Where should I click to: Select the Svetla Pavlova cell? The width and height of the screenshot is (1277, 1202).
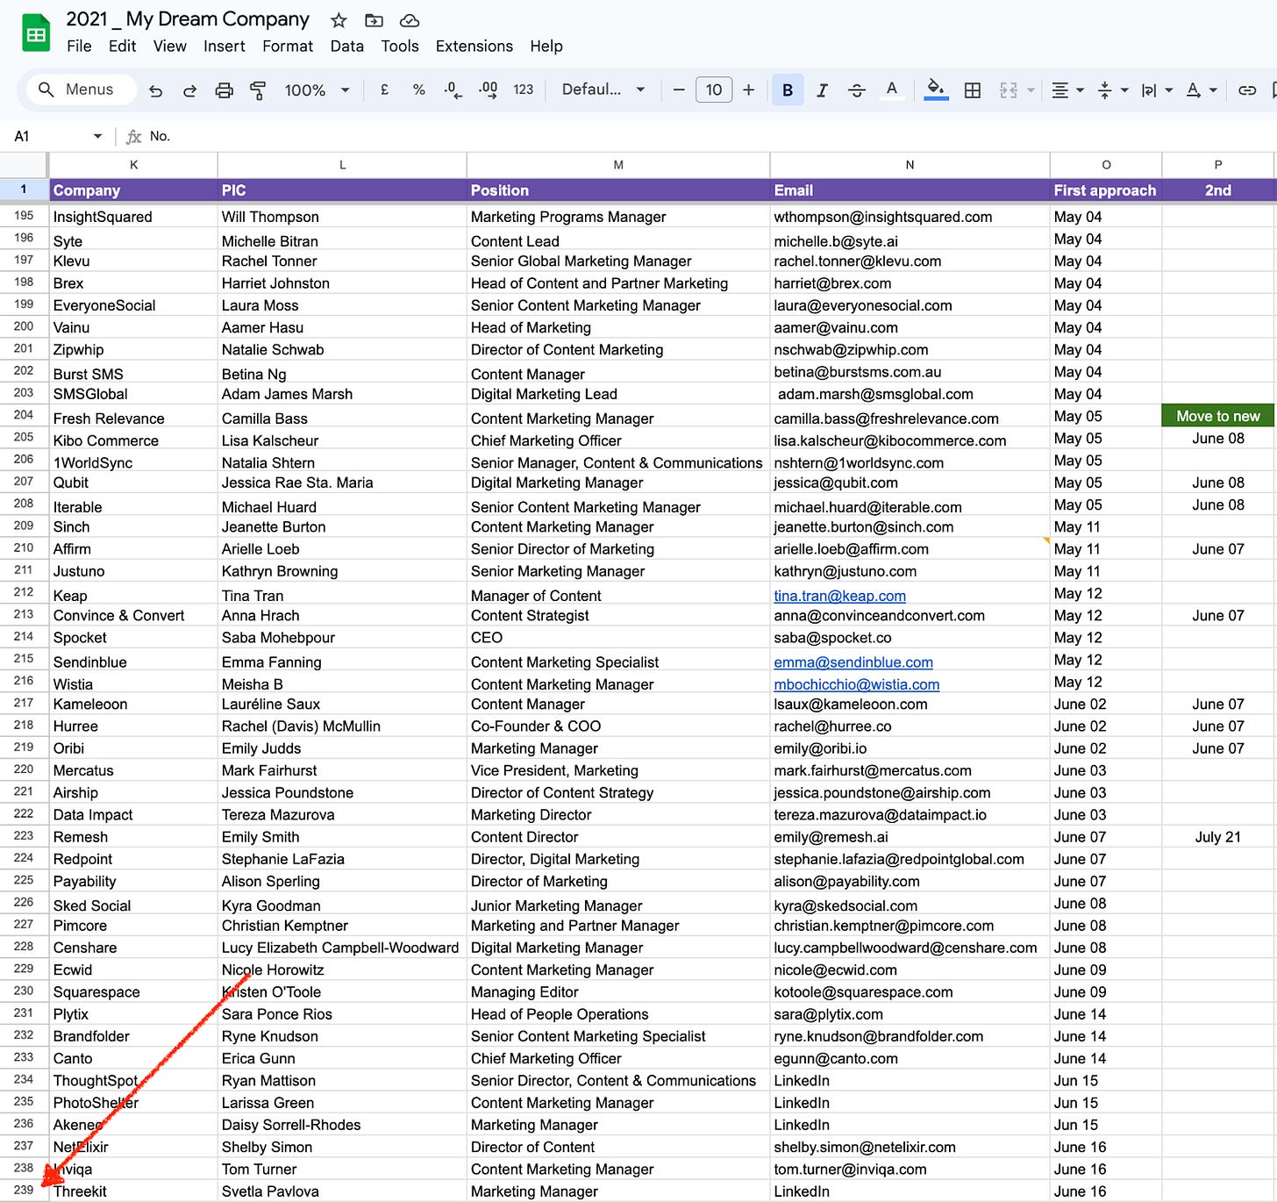coord(342,1191)
